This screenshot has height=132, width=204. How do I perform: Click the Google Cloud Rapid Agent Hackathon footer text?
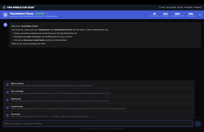(102, 129)
